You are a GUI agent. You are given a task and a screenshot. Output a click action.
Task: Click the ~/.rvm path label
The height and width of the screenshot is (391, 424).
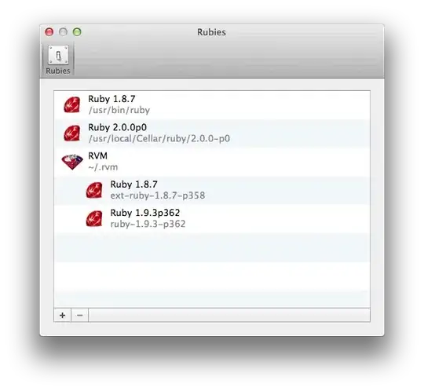pyautogui.click(x=103, y=167)
